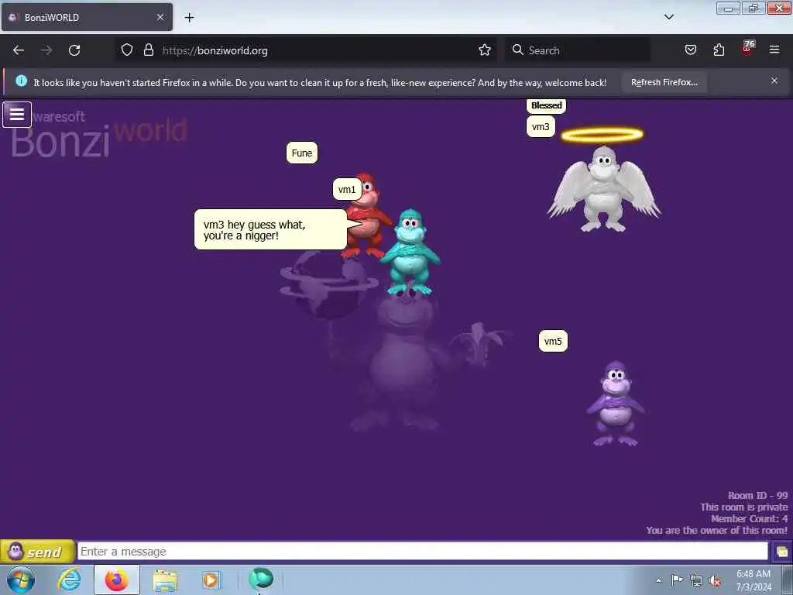Click the red Bonzi character
Image resolution: width=793 pixels, height=595 pixels.
(368, 215)
